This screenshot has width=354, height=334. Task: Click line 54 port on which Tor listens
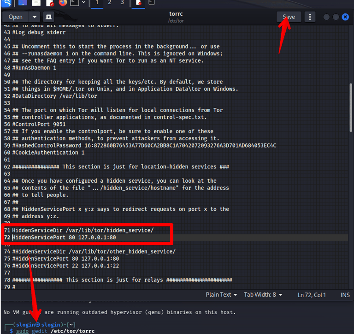click(118, 110)
